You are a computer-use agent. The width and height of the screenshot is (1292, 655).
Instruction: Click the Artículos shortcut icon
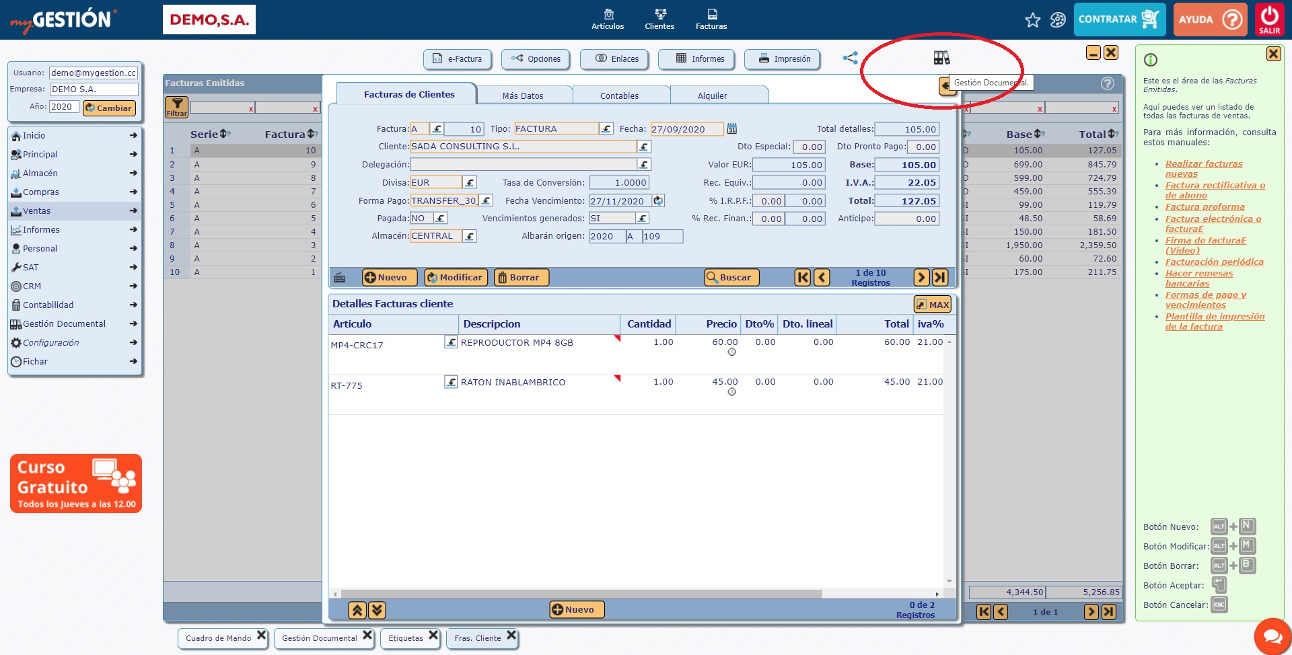click(x=608, y=19)
